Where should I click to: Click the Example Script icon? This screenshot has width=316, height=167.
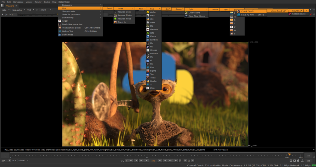60,28
